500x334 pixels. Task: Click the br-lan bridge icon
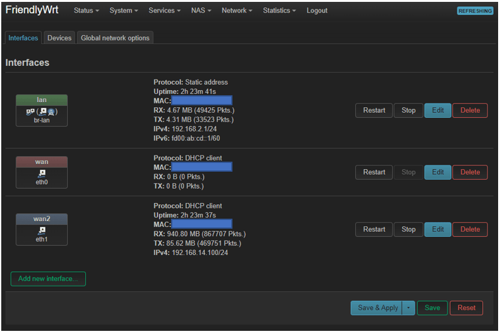click(x=31, y=112)
